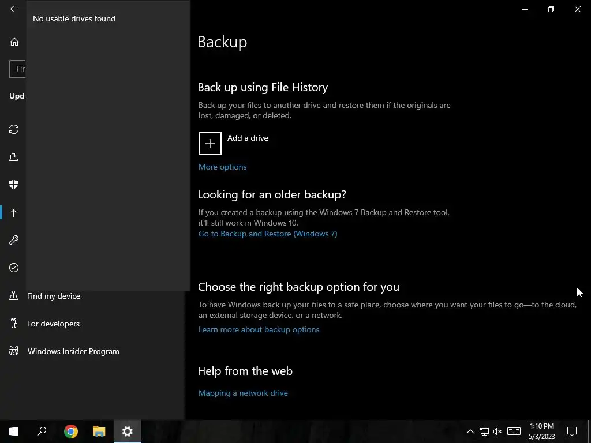Click the No usable drives found text
Screen dimensions: 591x443
(x=74, y=18)
